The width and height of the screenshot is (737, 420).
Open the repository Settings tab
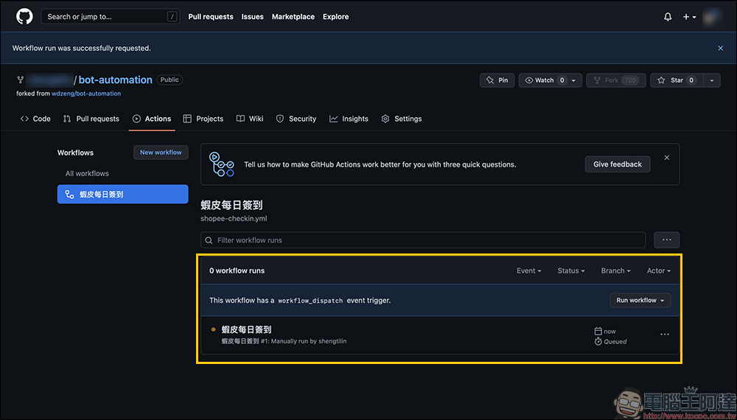pyautogui.click(x=402, y=119)
